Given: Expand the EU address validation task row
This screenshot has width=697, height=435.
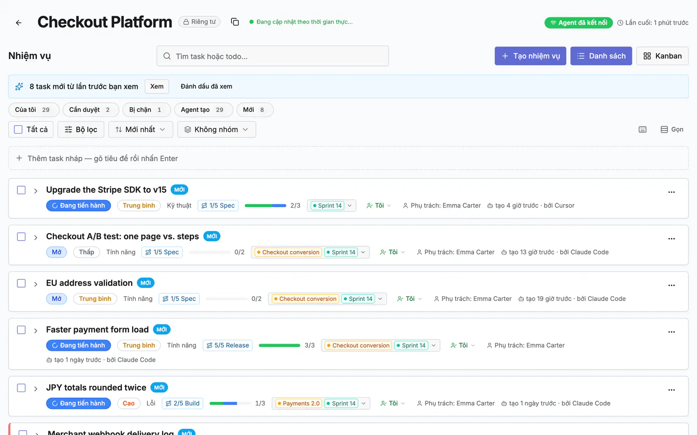Looking at the screenshot, I should [x=36, y=284].
